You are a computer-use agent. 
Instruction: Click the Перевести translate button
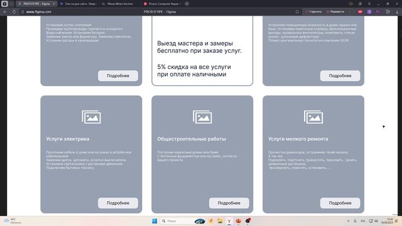(335, 12)
